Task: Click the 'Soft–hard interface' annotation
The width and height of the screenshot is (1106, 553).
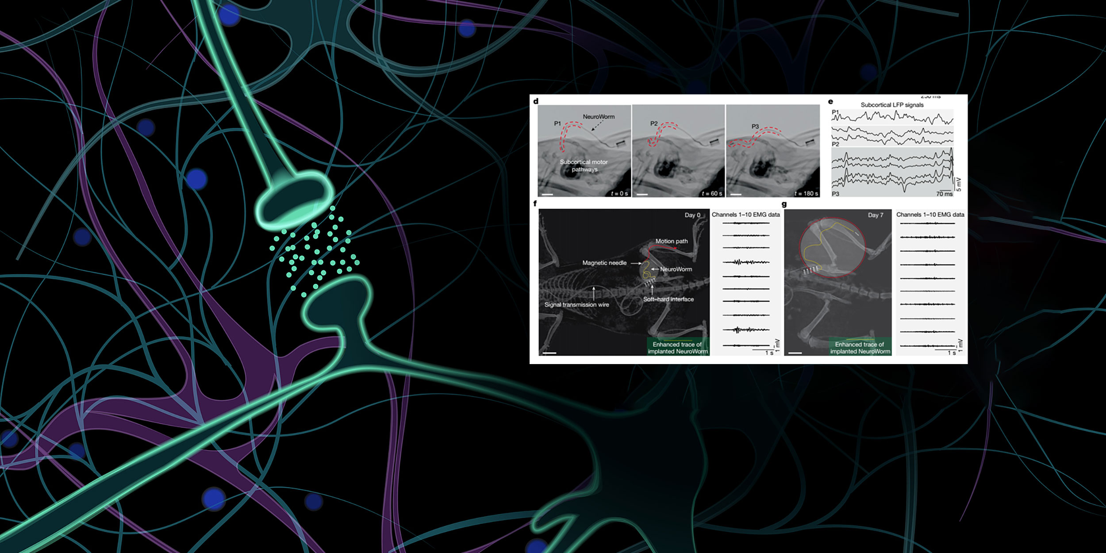Action: [x=668, y=299]
